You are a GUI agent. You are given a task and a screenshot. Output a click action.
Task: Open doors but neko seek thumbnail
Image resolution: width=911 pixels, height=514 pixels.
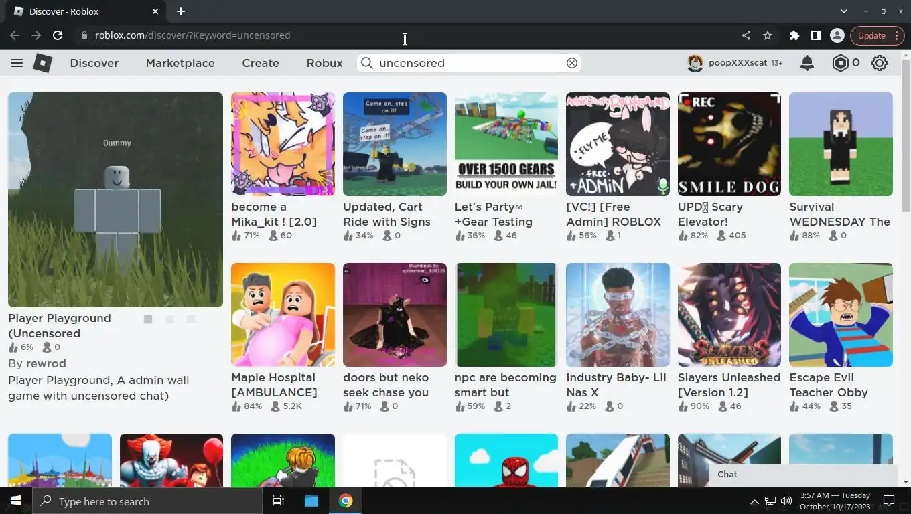[x=395, y=315]
